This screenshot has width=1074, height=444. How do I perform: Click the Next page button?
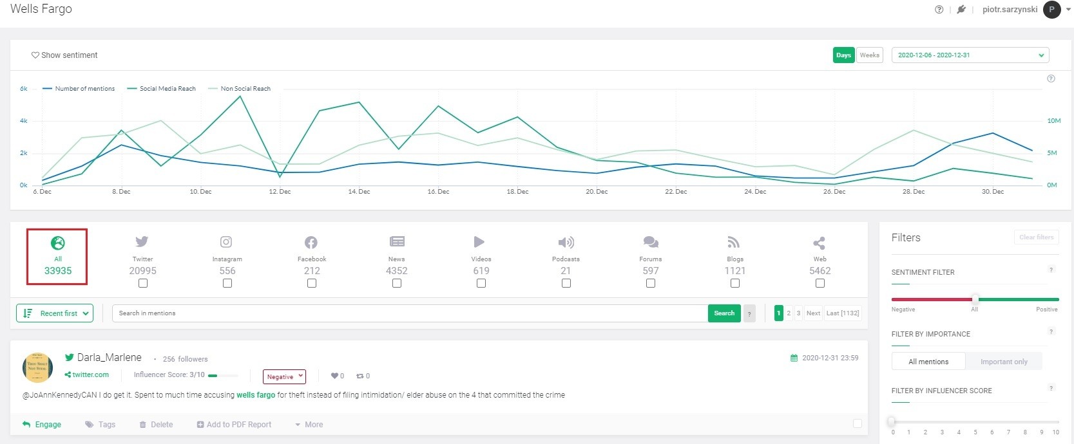(813, 313)
